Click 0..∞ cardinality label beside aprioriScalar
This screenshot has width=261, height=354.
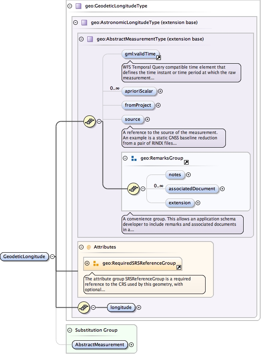115,88
